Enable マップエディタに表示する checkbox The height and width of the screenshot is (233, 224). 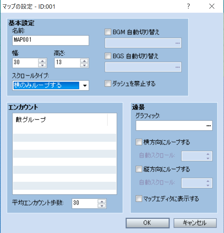139,199
